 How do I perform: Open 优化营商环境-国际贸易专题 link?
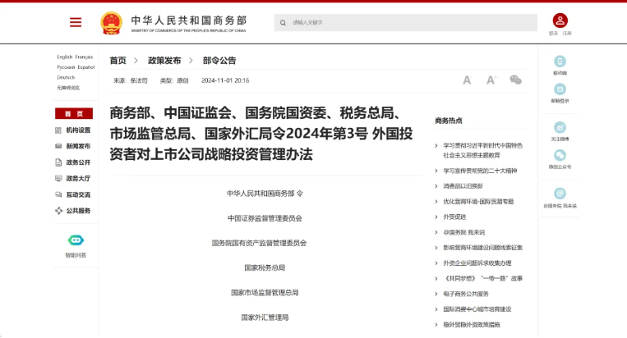coord(478,202)
